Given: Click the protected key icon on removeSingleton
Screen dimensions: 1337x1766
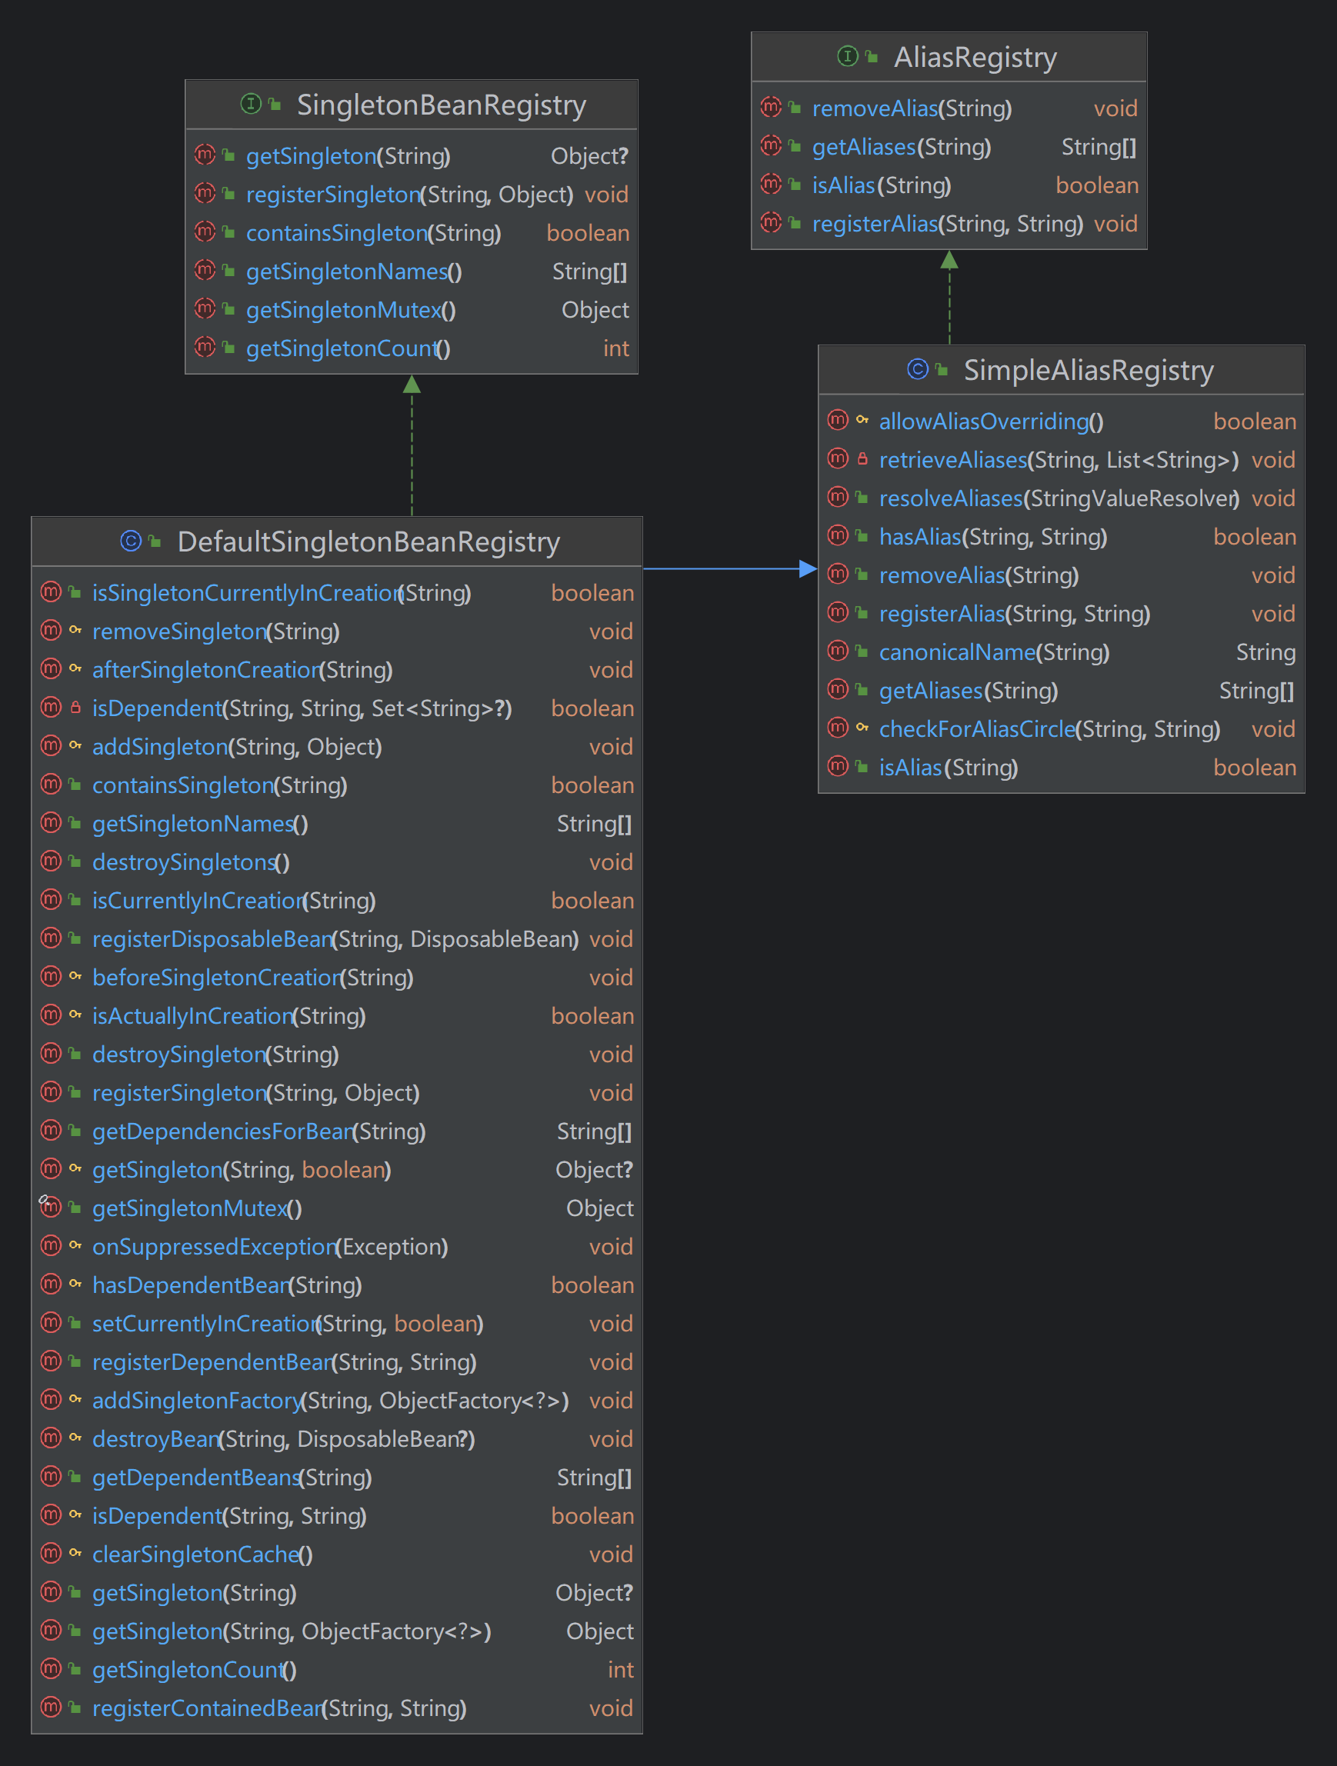Looking at the screenshot, I should [76, 630].
